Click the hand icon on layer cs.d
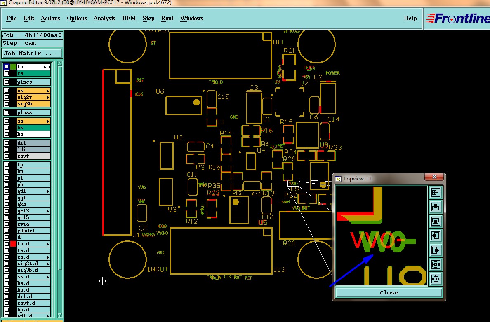The height and width of the screenshot is (322, 490). (48, 257)
